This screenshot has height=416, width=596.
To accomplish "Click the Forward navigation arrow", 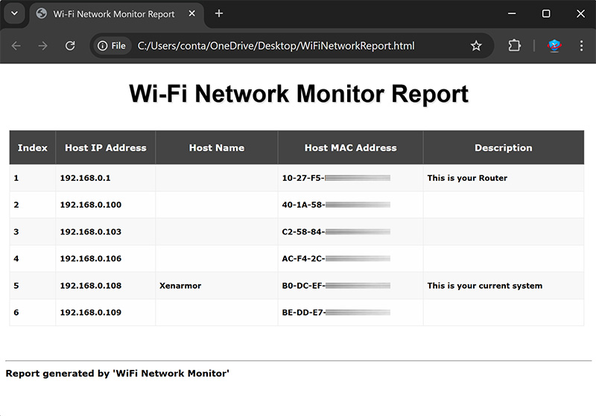I will click(x=43, y=46).
